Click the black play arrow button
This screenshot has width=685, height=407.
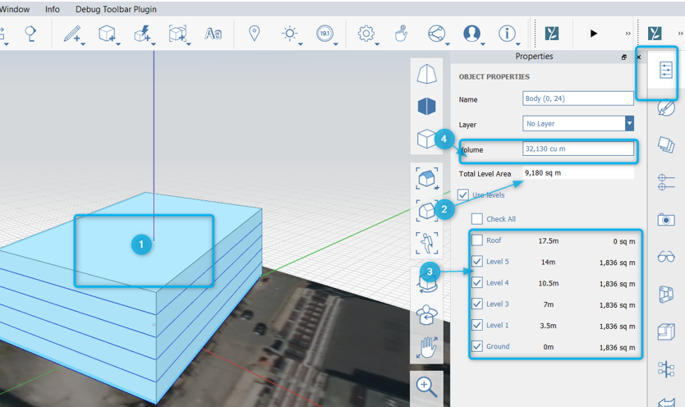click(593, 34)
